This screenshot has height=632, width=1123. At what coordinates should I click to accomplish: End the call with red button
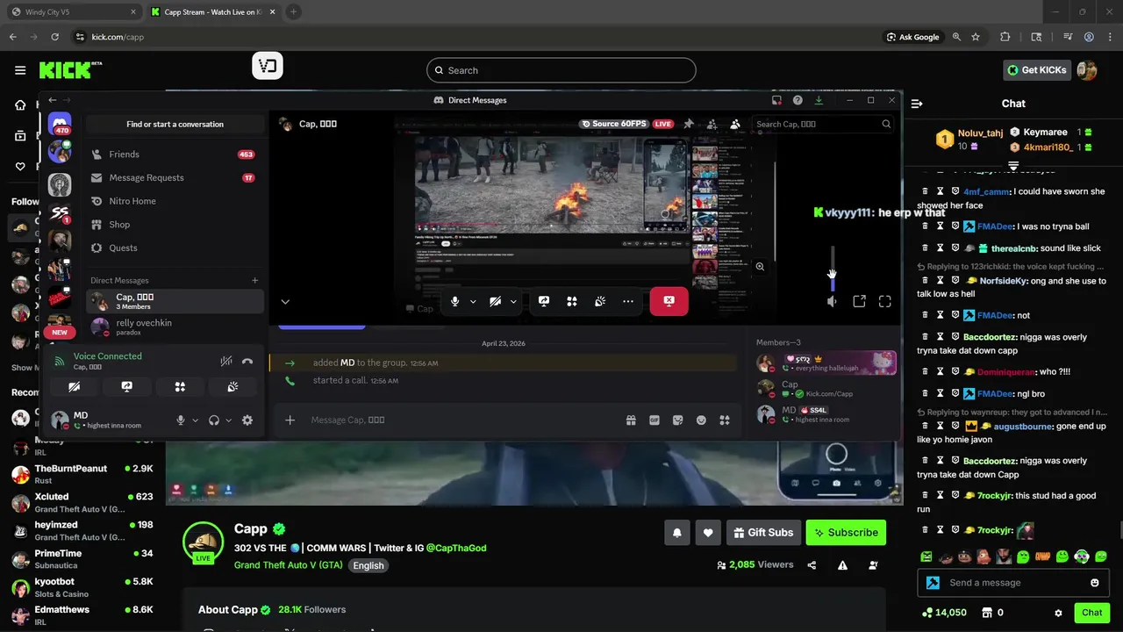point(669,301)
